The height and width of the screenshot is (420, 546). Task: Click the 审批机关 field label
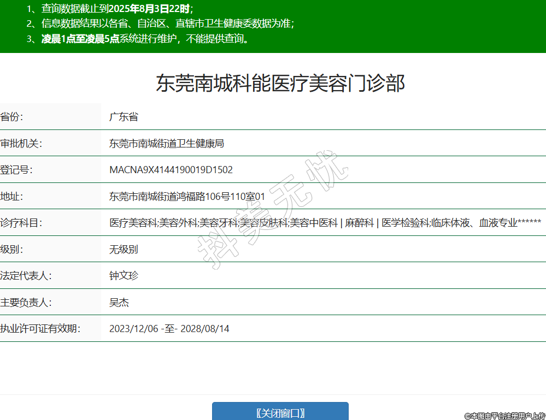(21, 144)
